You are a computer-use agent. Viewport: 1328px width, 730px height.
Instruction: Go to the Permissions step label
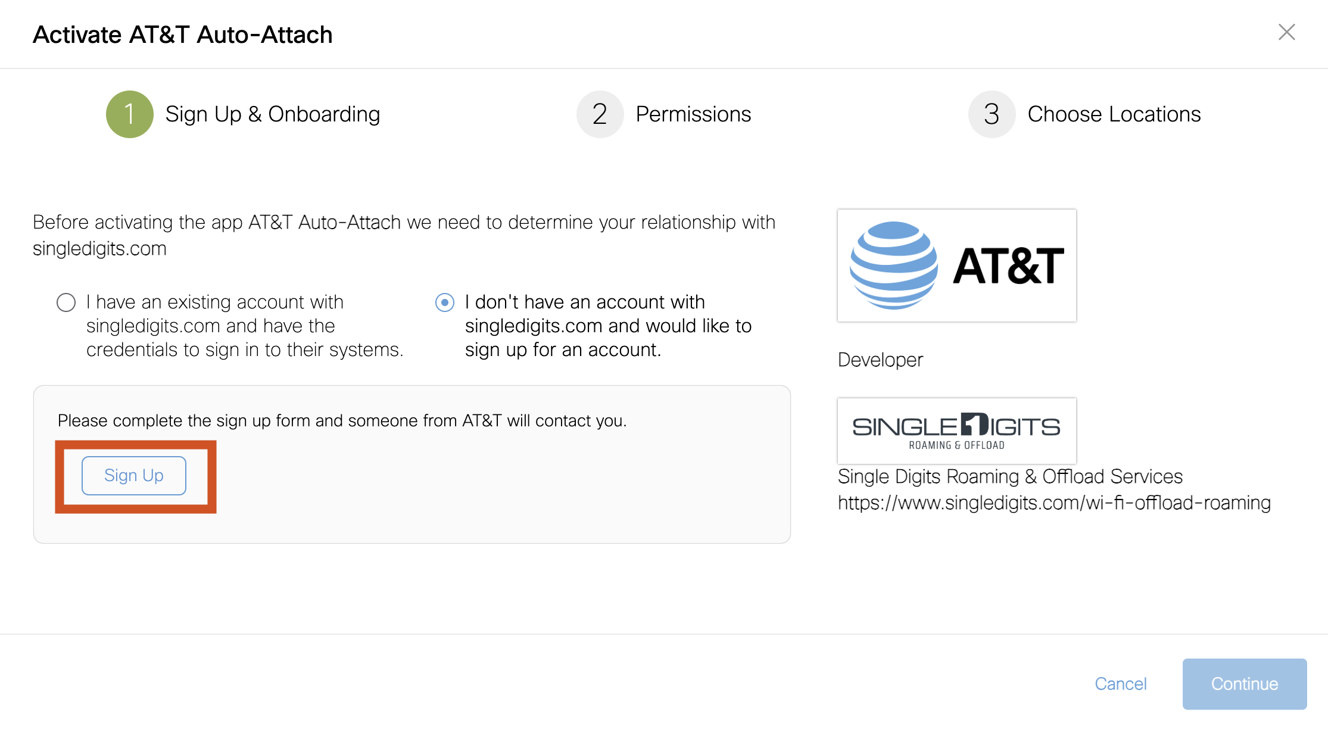coord(693,114)
